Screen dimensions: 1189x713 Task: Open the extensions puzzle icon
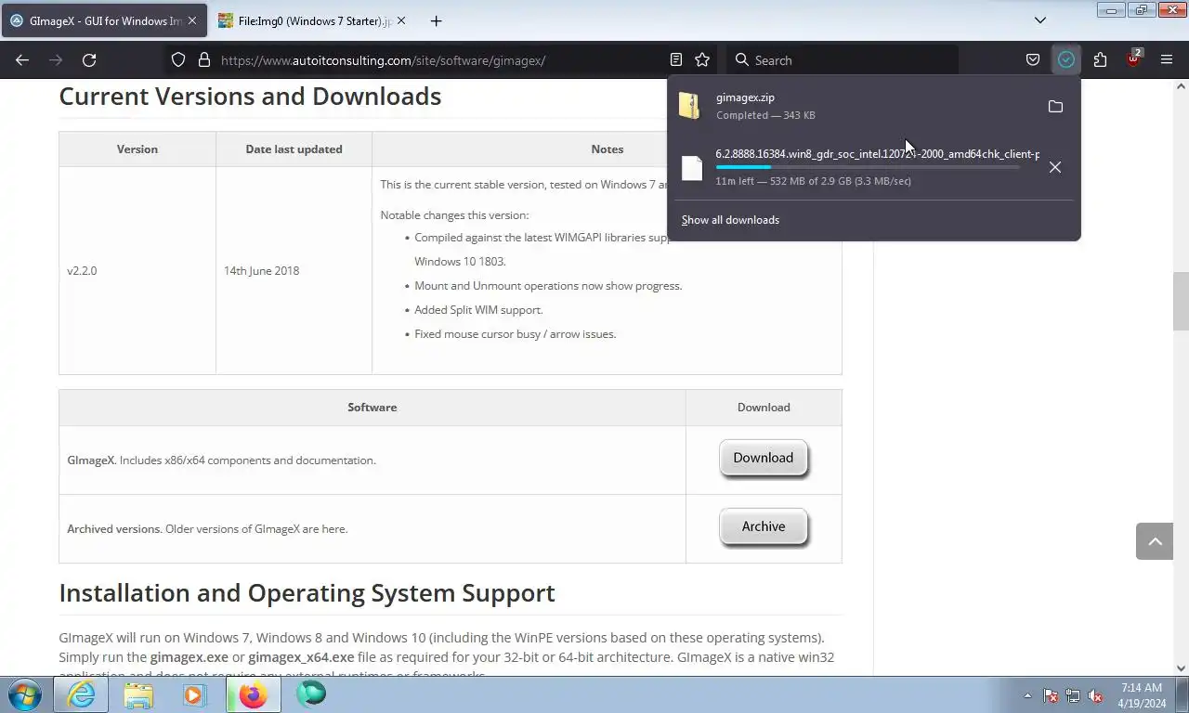(x=1100, y=59)
